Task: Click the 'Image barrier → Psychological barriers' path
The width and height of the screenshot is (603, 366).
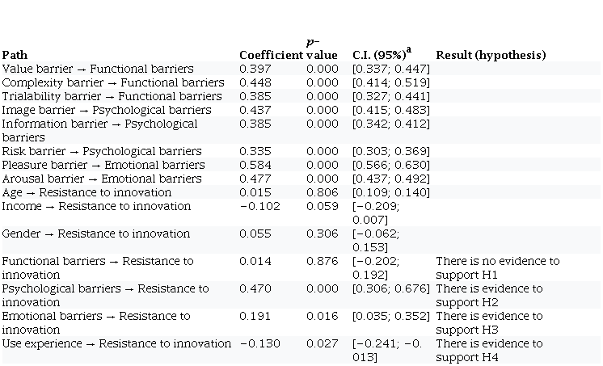Action: (107, 110)
